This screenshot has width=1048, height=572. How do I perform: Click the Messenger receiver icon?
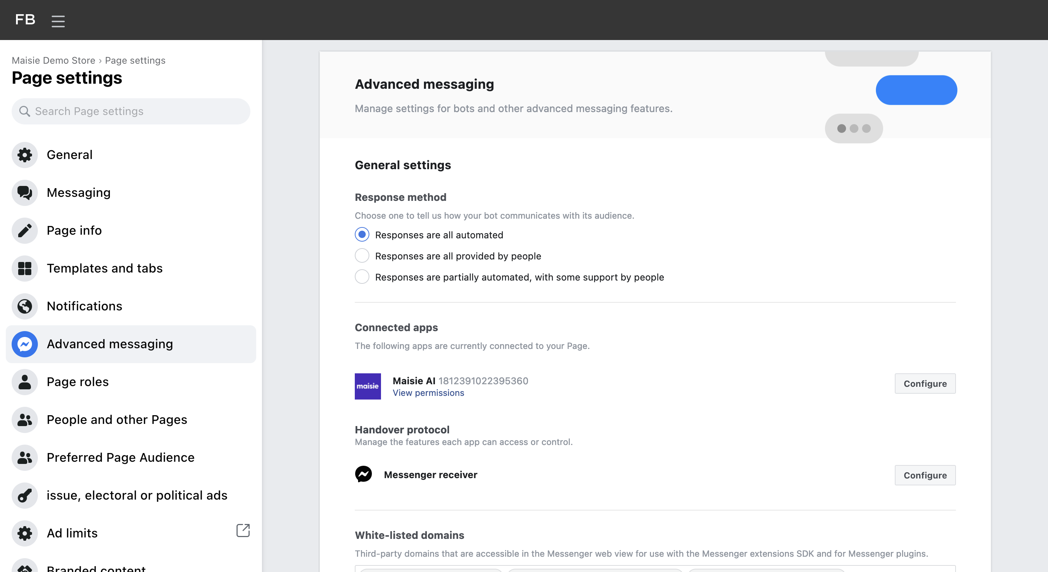pyautogui.click(x=363, y=474)
